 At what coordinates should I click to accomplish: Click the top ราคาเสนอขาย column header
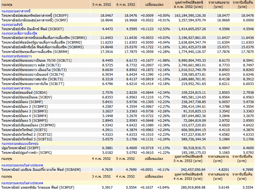(219, 5)
